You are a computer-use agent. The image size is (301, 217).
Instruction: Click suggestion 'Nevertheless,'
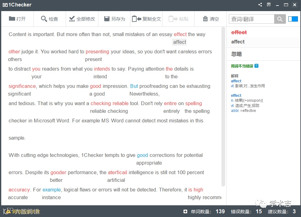(x=145, y=94)
